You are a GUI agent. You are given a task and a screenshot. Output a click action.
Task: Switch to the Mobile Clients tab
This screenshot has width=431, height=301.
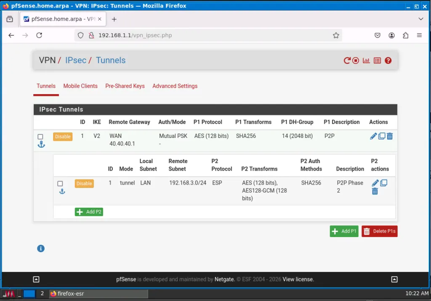tap(80, 86)
